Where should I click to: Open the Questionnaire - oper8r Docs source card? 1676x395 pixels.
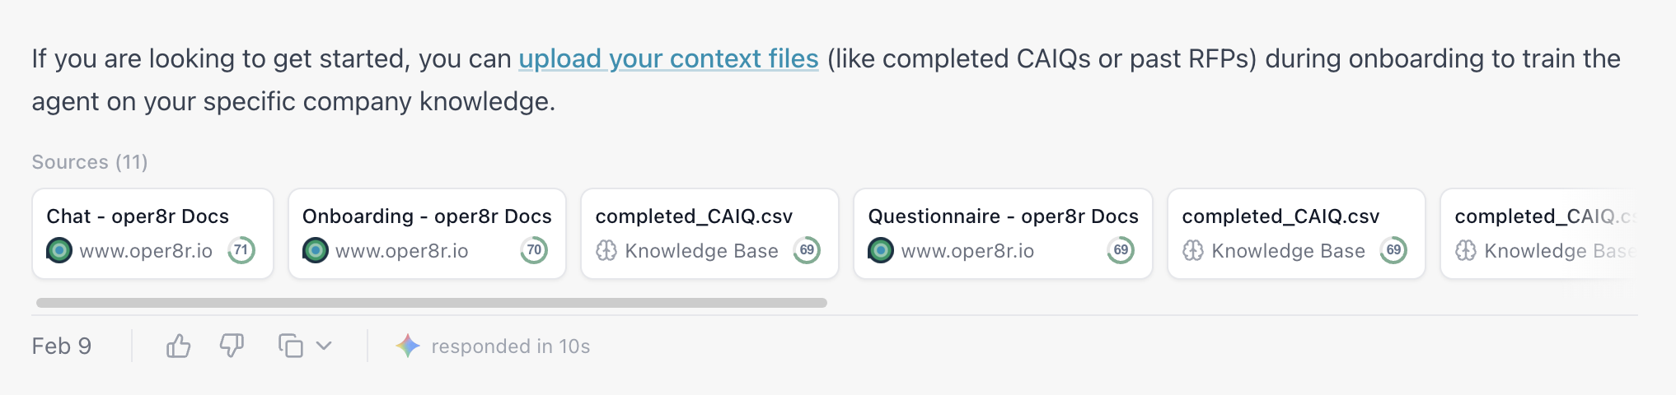point(1002,234)
